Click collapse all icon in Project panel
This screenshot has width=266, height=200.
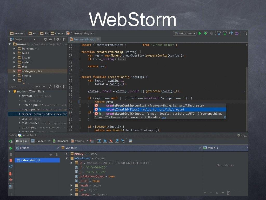point(51,39)
